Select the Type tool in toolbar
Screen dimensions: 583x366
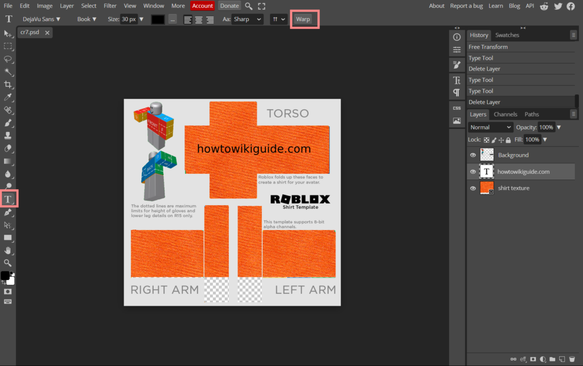[8, 199]
